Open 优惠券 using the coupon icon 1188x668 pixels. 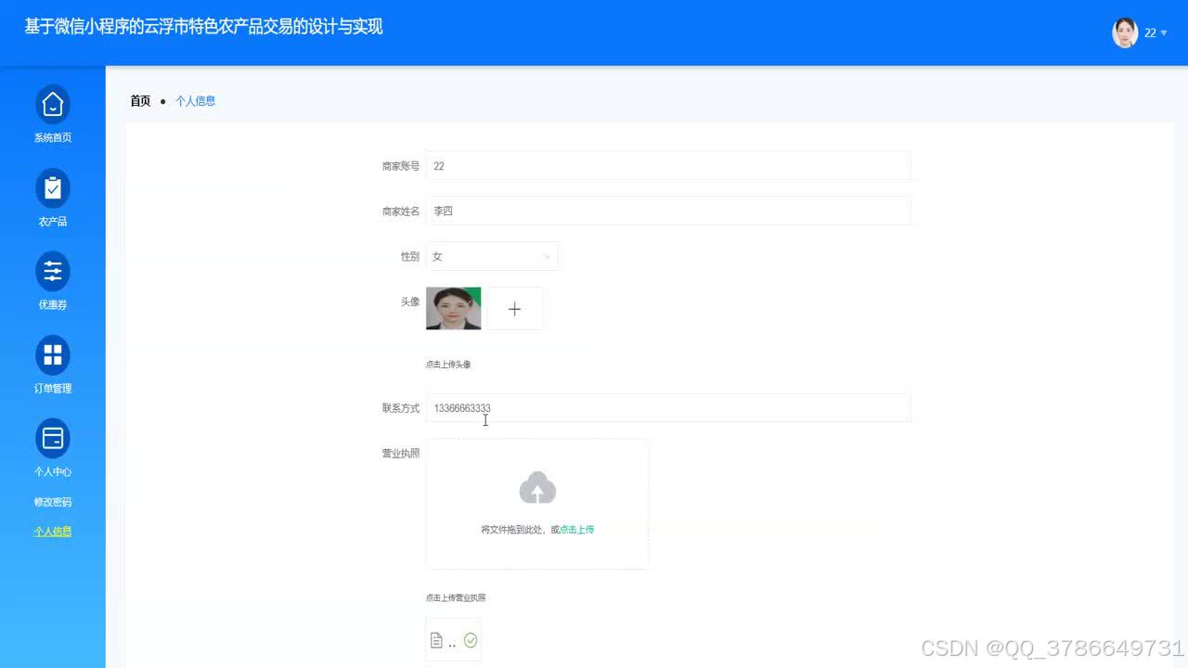pyautogui.click(x=53, y=272)
